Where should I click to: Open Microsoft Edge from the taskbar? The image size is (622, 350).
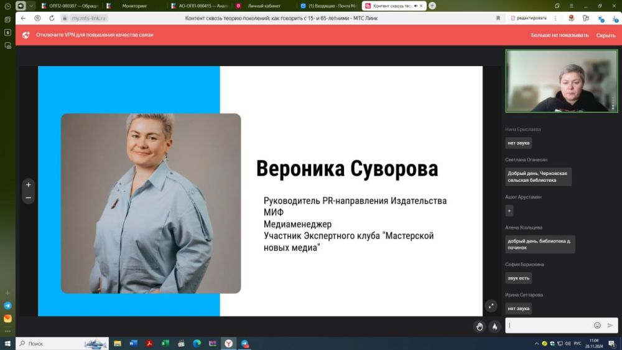(x=197, y=344)
